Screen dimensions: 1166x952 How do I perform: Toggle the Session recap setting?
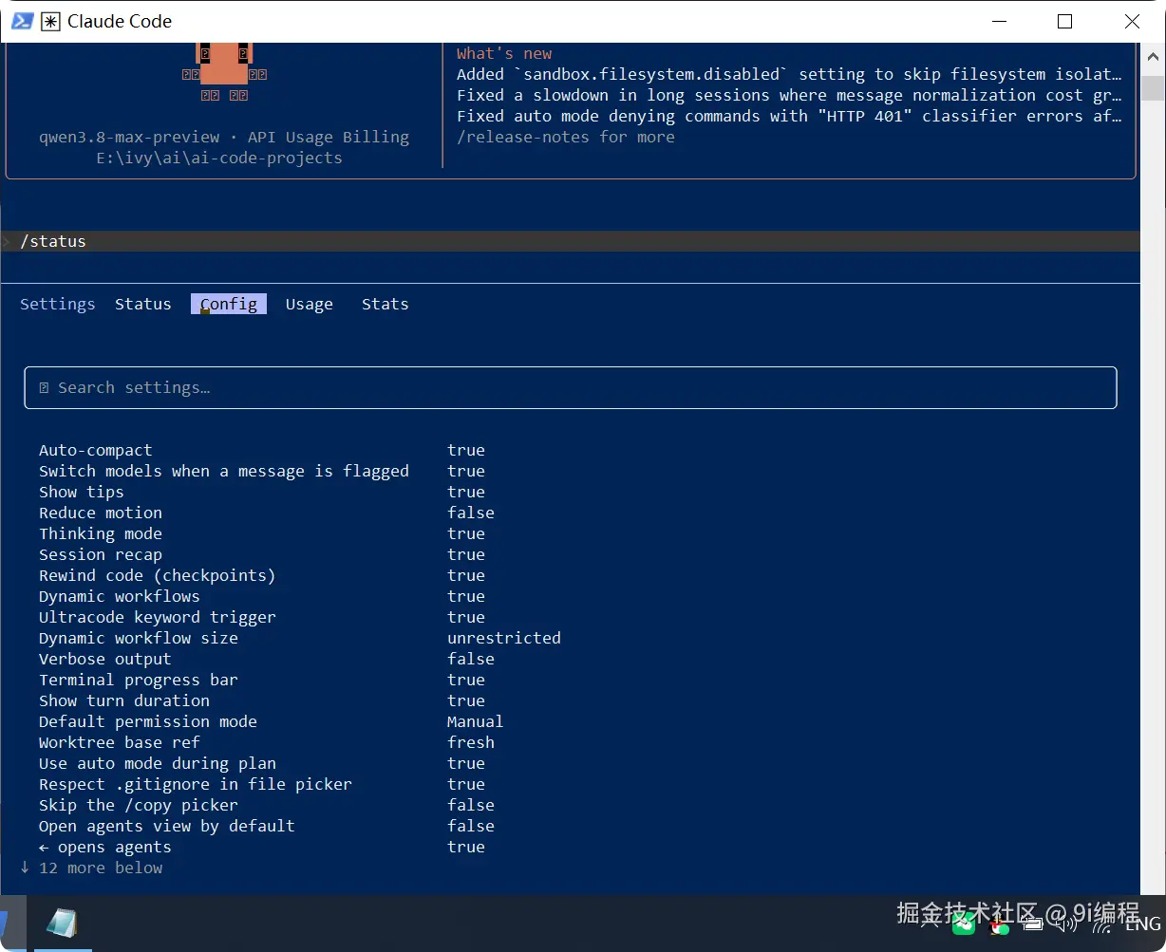tap(262, 554)
